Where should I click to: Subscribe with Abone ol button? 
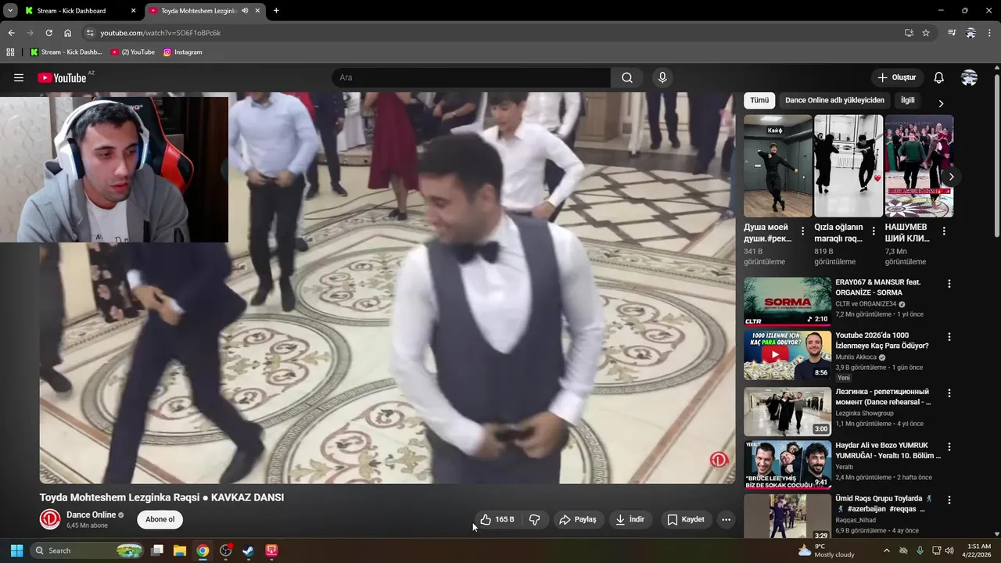160,519
